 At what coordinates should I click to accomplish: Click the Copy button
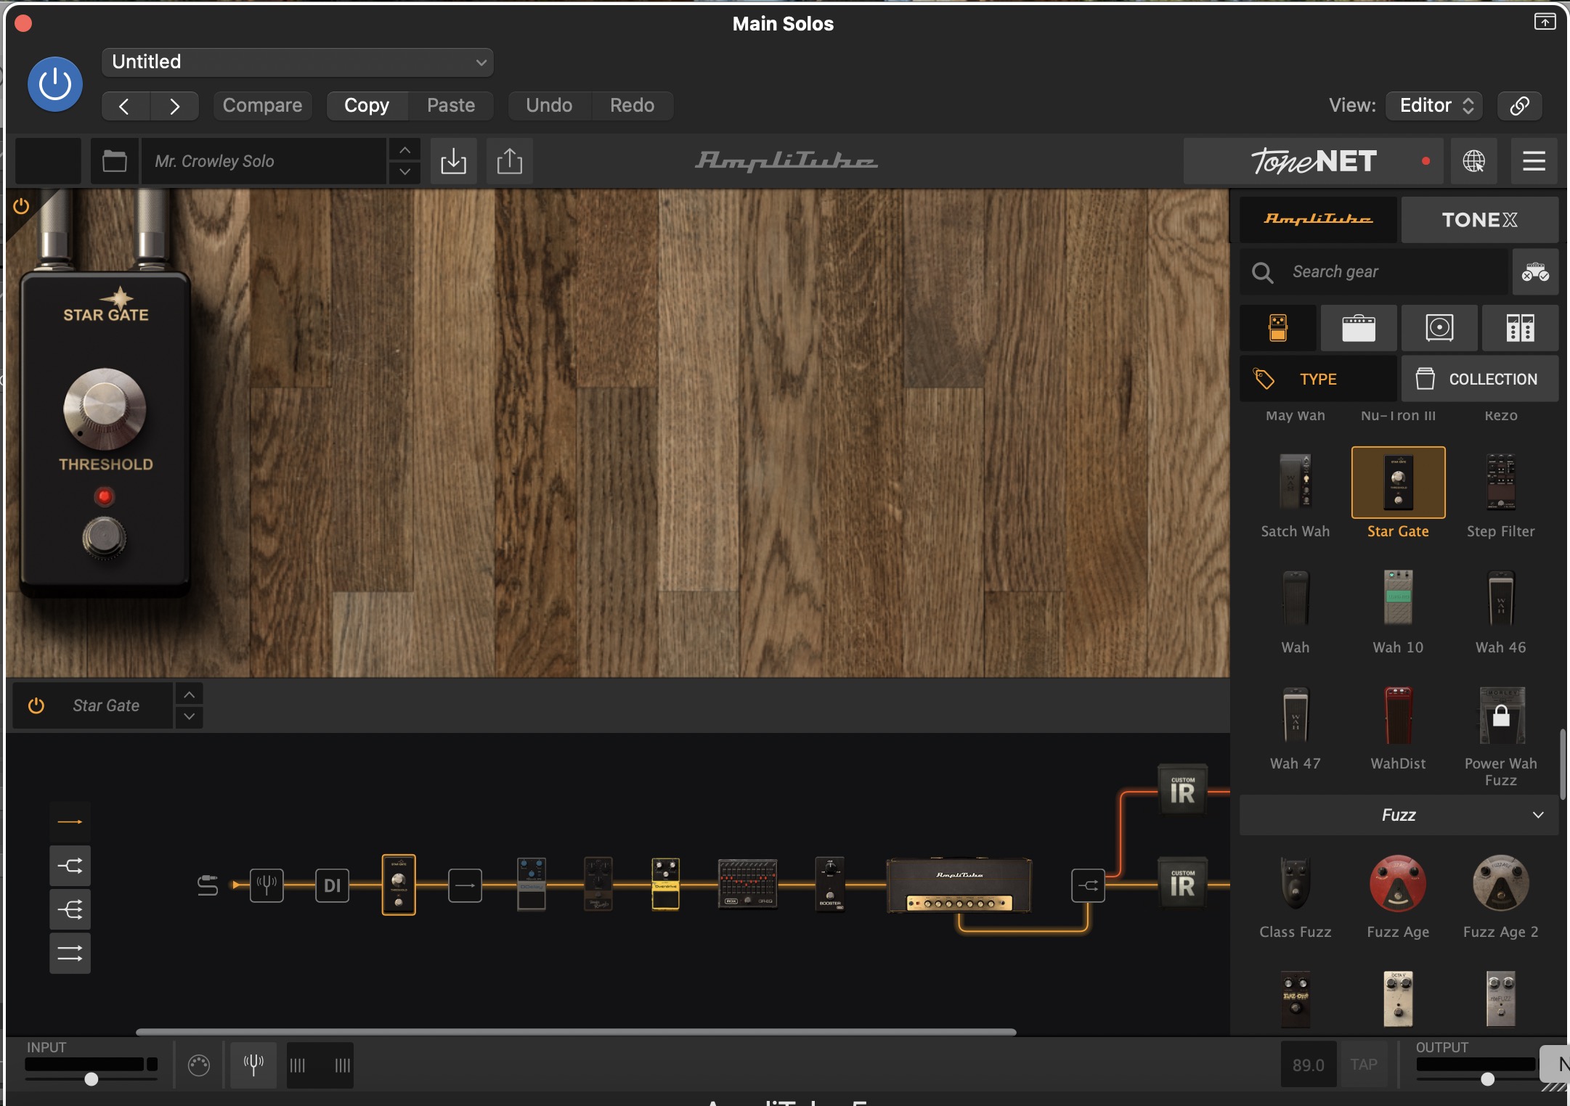(367, 106)
